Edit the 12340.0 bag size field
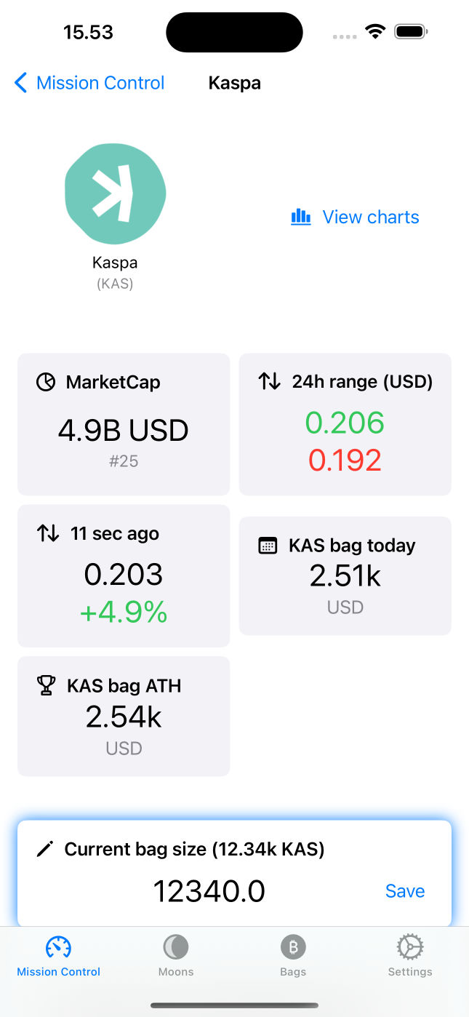 209,891
